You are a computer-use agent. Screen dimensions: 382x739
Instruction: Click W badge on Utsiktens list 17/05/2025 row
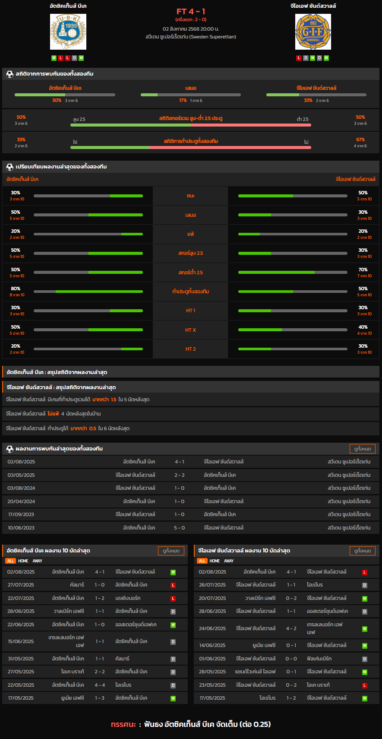(173, 698)
